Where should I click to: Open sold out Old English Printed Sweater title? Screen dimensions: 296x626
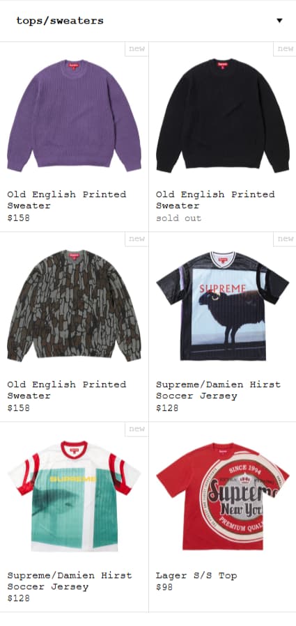pyautogui.click(x=215, y=200)
